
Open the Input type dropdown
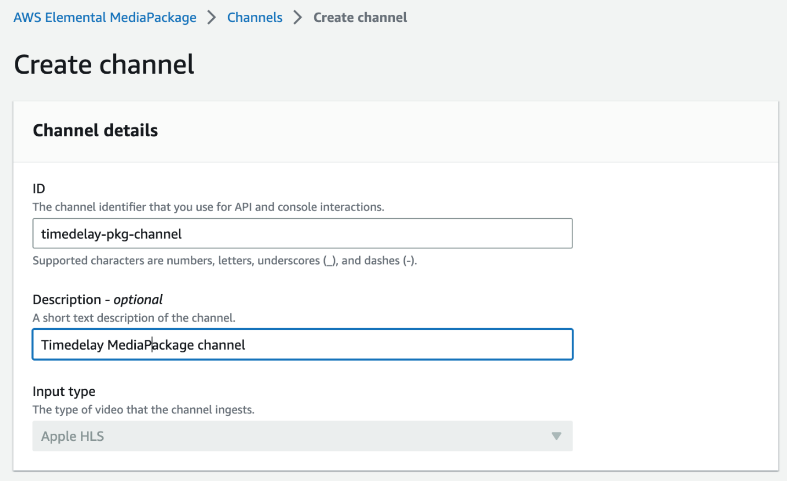[302, 436]
